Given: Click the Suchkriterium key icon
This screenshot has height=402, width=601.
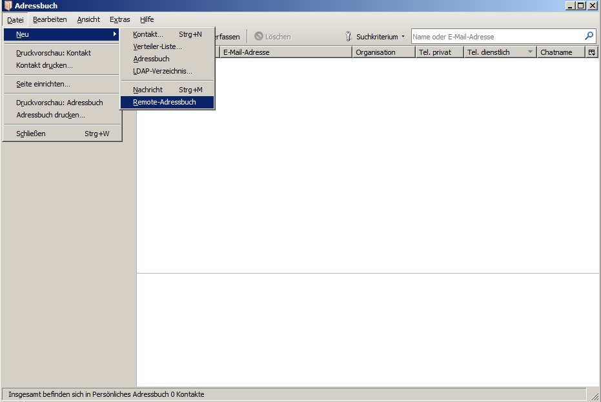Looking at the screenshot, I should (348, 36).
